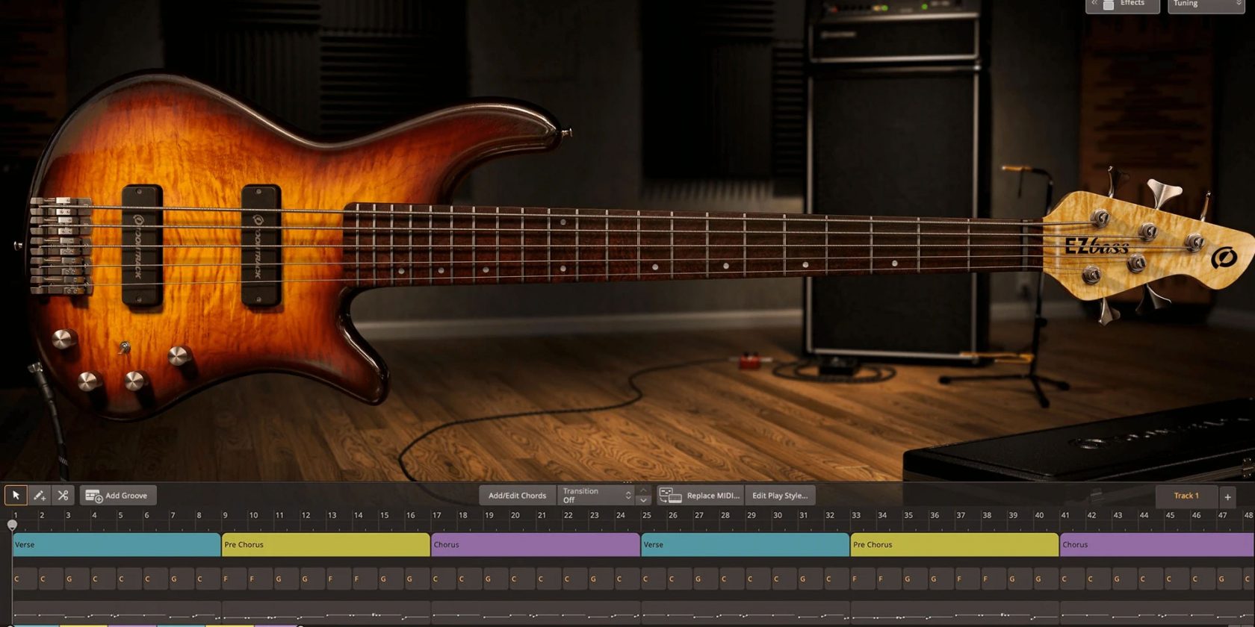Screen dimensions: 1255x627
Task: Click the double-chevron left of Effects
Action: 1094,4
